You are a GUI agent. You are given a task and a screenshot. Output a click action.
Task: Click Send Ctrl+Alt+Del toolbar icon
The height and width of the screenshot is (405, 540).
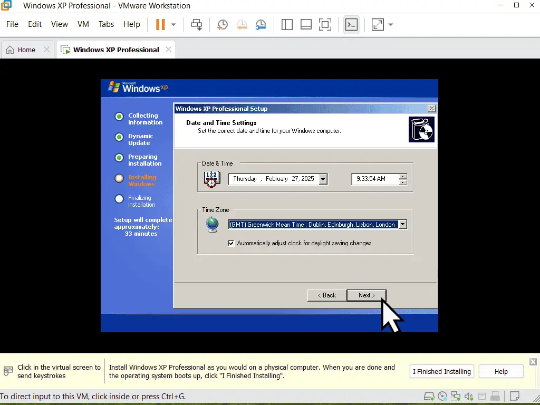tap(197, 24)
